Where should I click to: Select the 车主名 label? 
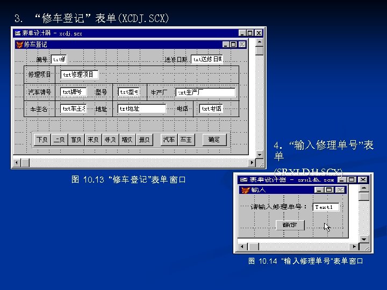click(x=39, y=108)
